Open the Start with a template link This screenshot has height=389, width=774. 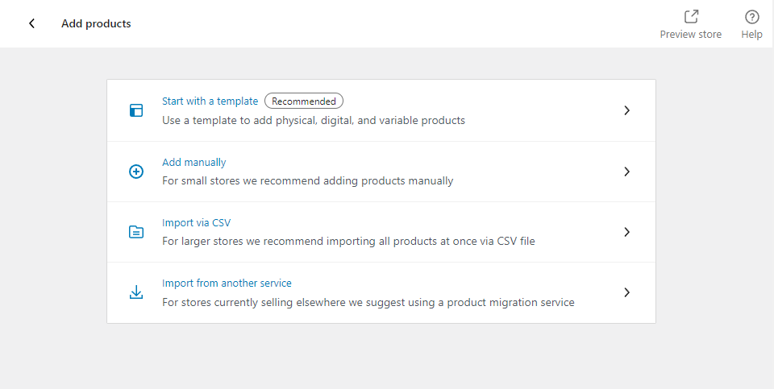coord(210,101)
